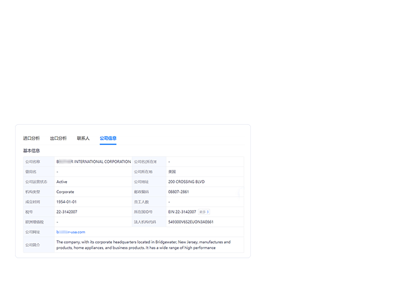Click the 公司简介 field label

(33, 245)
